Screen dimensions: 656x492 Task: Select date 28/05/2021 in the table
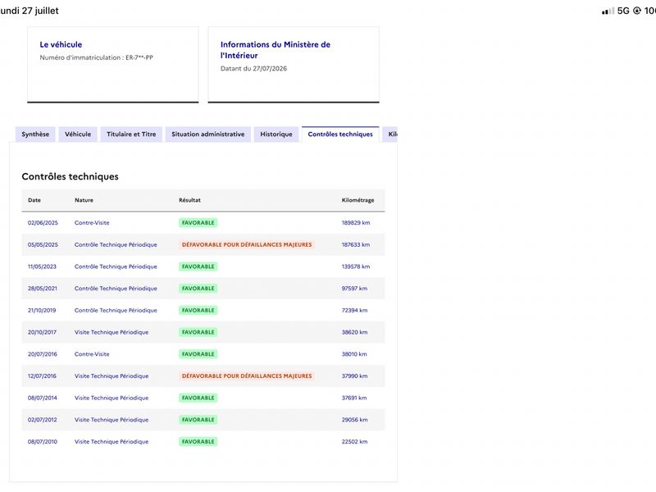click(x=43, y=289)
